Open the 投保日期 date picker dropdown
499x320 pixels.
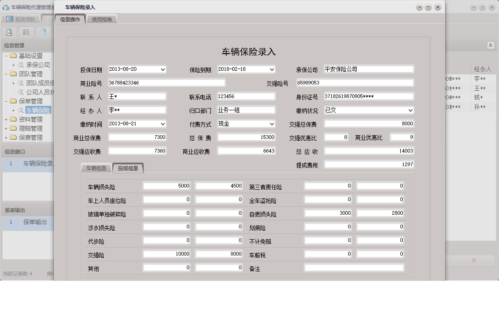point(163,69)
